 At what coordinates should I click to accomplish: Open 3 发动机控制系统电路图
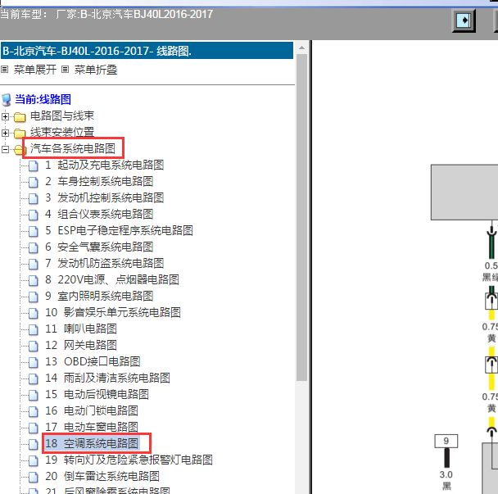click(x=105, y=198)
